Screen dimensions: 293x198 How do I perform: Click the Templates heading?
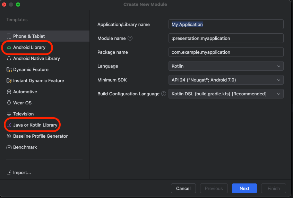pyautogui.click(x=17, y=20)
